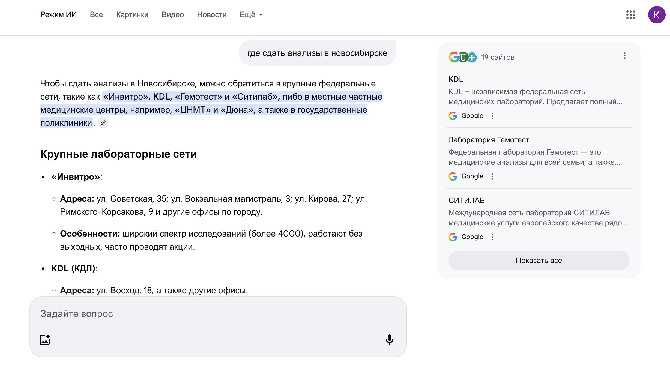
Task: Switch to the Режим ИИ tab
Action: (x=58, y=15)
